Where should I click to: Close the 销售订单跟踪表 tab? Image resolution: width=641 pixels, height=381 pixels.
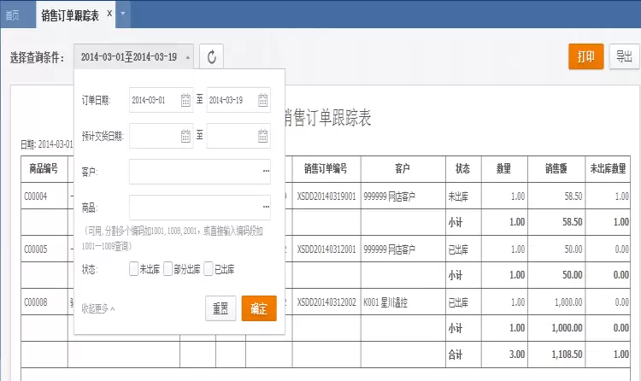pos(109,14)
